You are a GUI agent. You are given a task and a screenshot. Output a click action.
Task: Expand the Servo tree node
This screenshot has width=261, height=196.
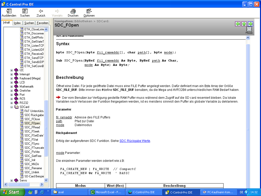(x=11, y=180)
